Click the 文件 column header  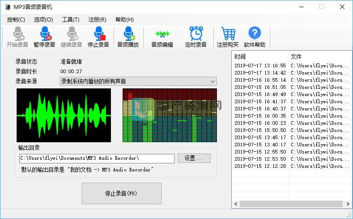(320, 57)
